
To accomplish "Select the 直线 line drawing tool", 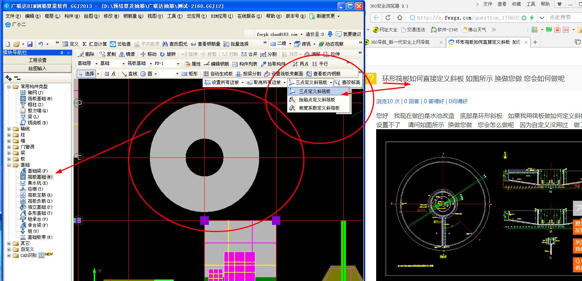I will click(130, 74).
